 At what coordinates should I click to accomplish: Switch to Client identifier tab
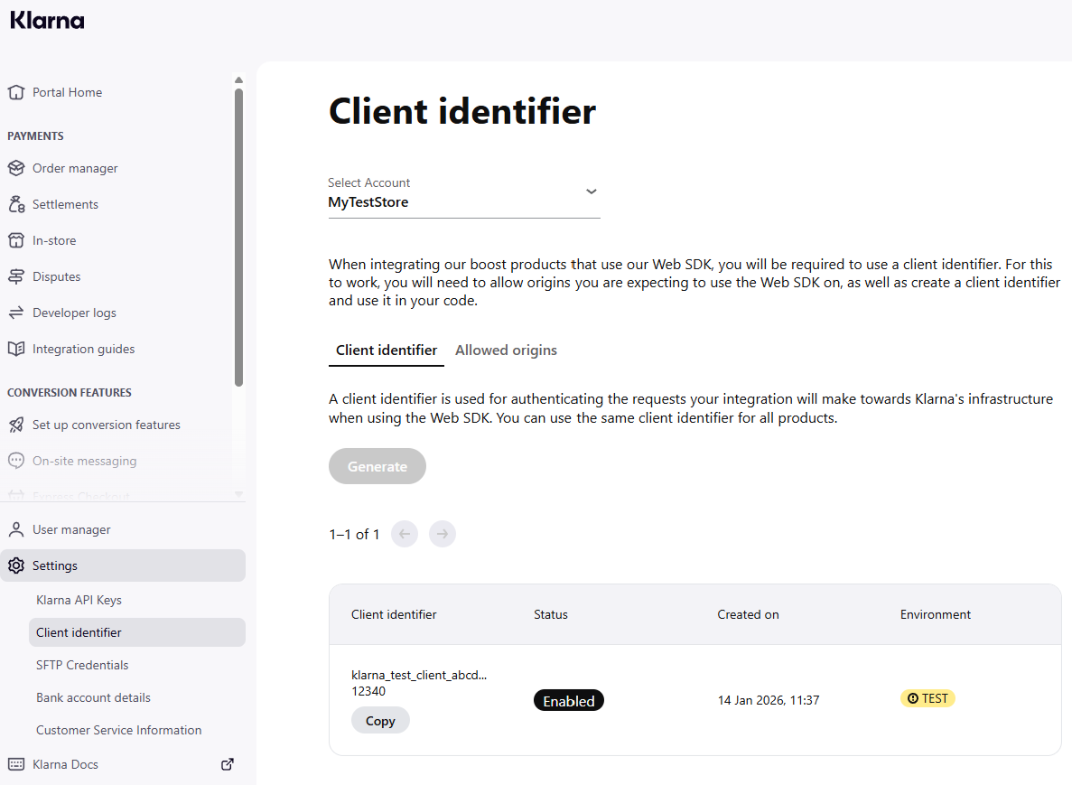pos(387,350)
